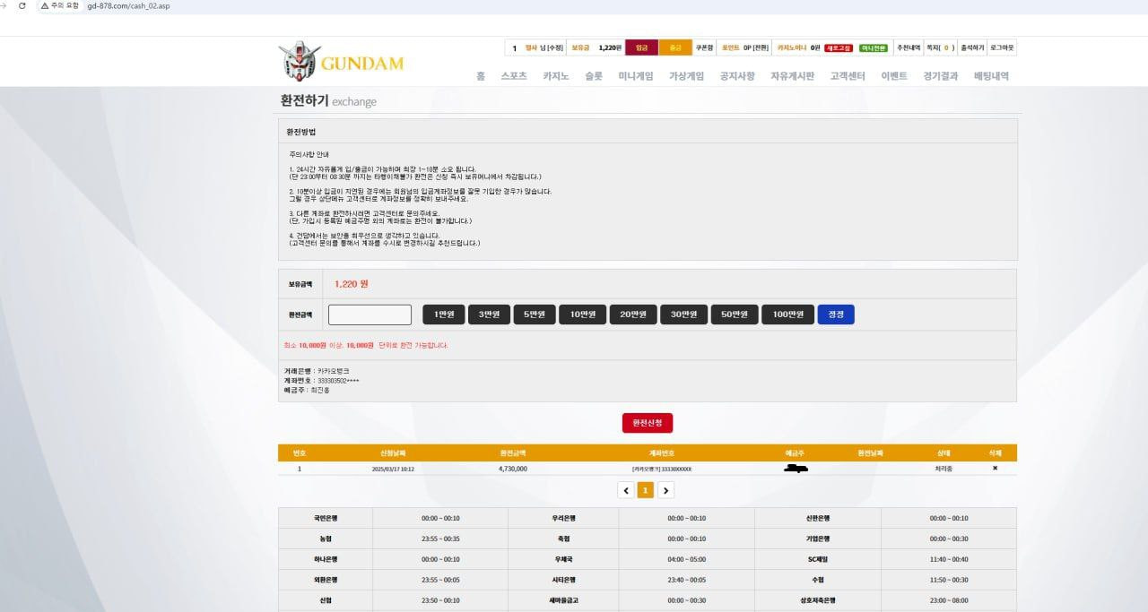Click the security warning icon in the address bar
Image resolution: width=1148 pixels, height=612 pixels.
pos(44,5)
